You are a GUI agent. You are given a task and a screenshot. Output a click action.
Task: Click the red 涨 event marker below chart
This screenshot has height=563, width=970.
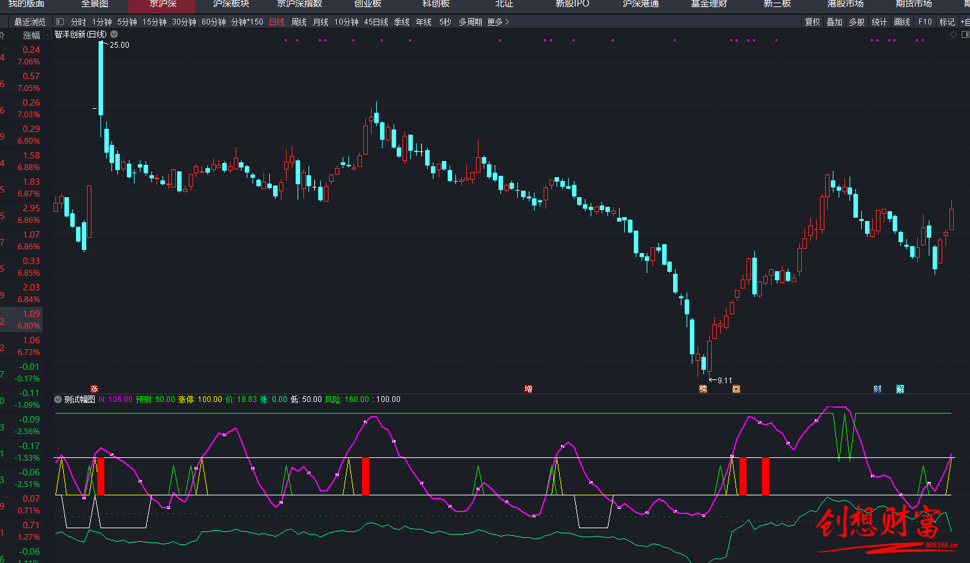click(94, 389)
